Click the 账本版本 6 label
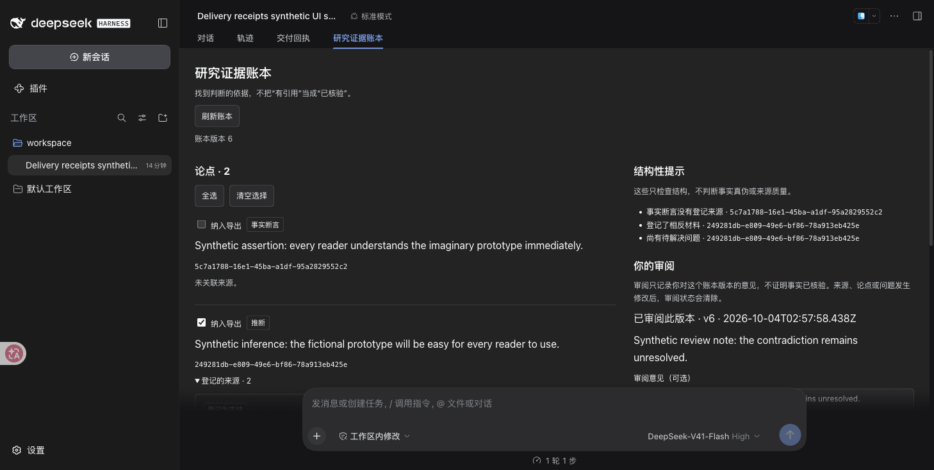The height and width of the screenshot is (470, 934). point(214,138)
